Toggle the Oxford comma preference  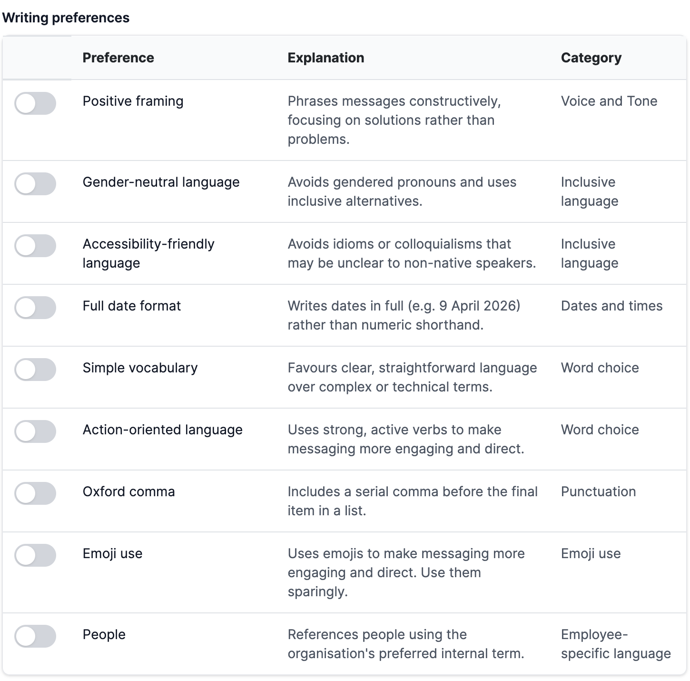coord(35,493)
